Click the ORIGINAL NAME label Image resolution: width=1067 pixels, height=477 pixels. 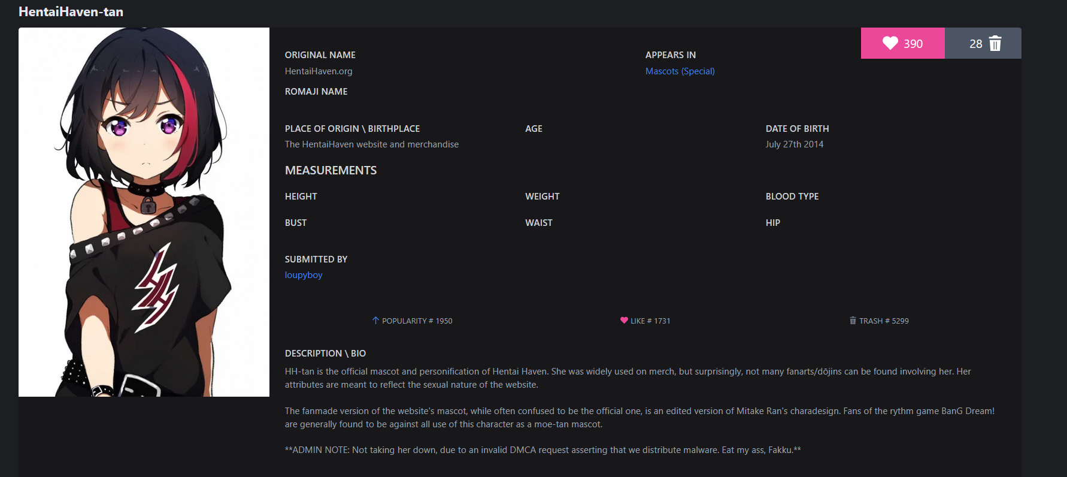tap(320, 55)
